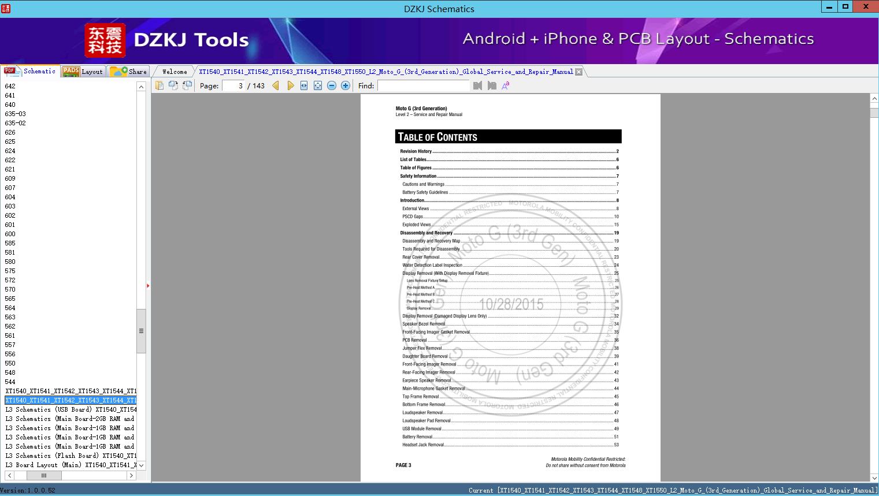Viewport: 879px width, 496px height.
Task: Select item 609 in the file list
Action: (x=10, y=178)
